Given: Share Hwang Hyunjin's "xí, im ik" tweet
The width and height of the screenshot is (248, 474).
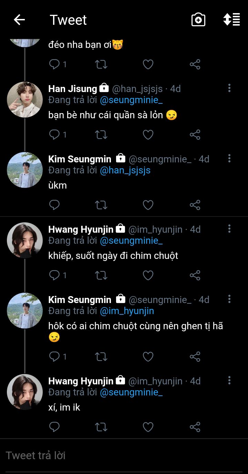Looking at the screenshot, I should pos(195,427).
